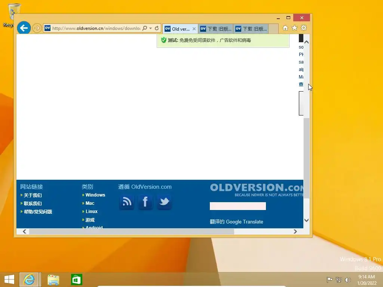Click the '翻译的 Google Translate' text

click(x=236, y=222)
